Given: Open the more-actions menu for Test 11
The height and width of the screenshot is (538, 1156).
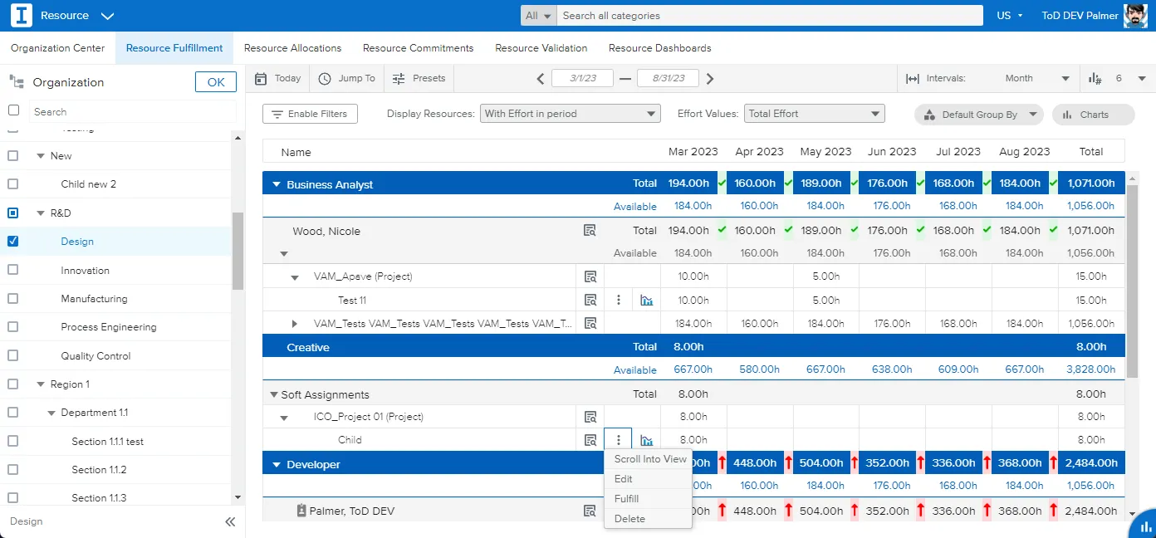Looking at the screenshot, I should [x=619, y=300].
